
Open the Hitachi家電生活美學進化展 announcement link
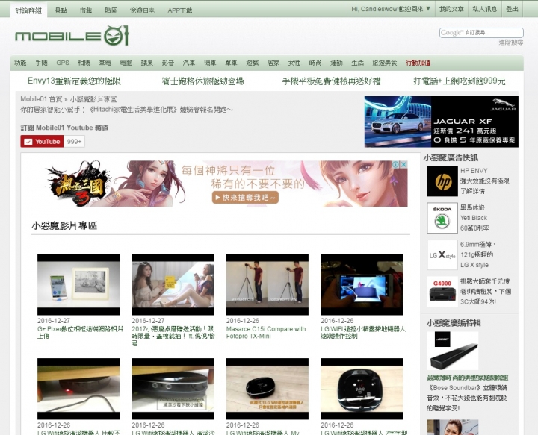[126, 110]
